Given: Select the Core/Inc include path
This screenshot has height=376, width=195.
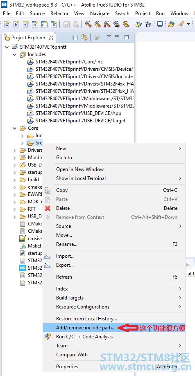Looking at the screenshot, I should 69,62.
